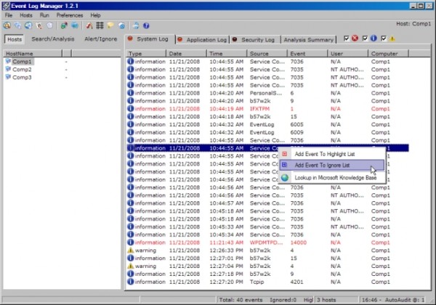The width and height of the screenshot is (436, 305).
Task: Click the black grid icon in the toolbar
Action: click(100, 25)
